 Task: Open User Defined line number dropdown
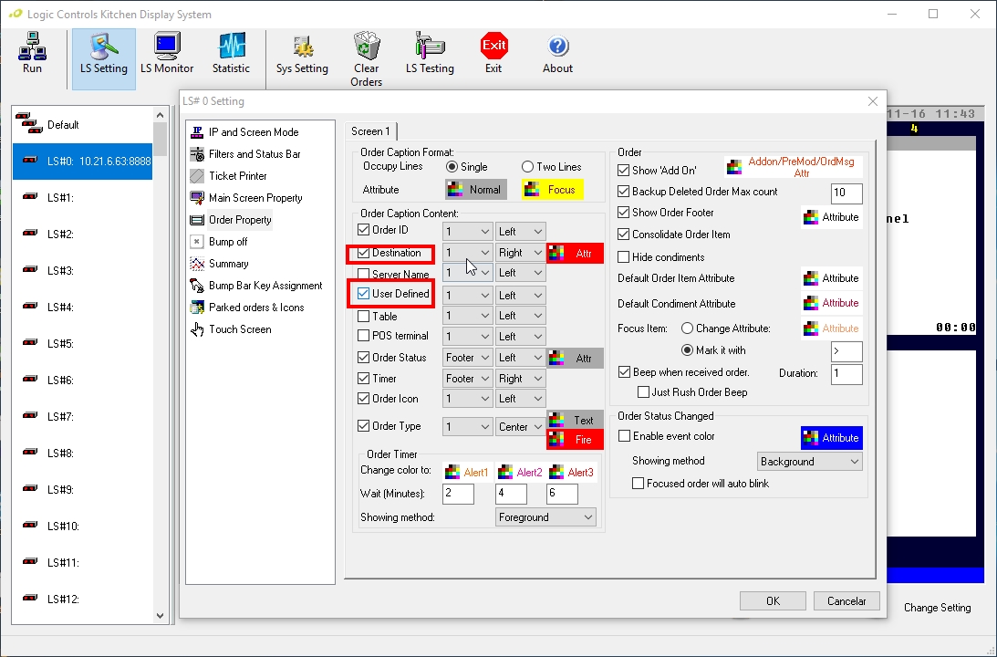tap(467, 295)
